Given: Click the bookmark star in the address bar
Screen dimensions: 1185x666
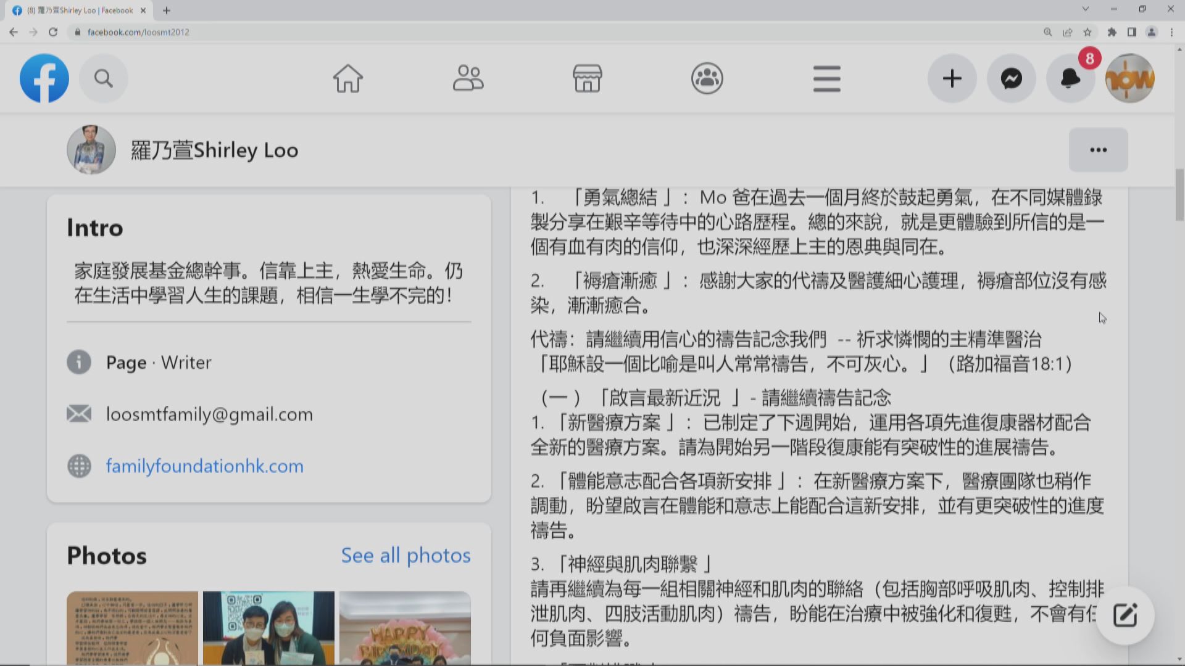Looking at the screenshot, I should 1087,32.
